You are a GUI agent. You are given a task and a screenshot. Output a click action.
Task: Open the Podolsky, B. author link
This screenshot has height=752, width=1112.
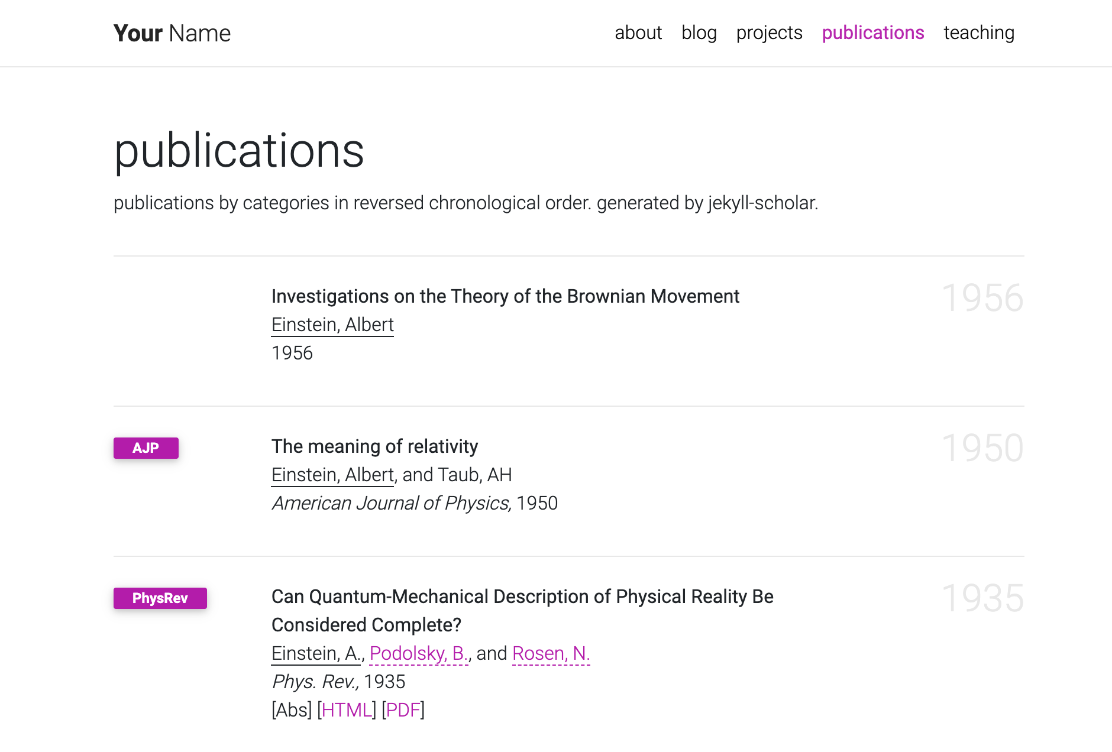click(x=419, y=653)
